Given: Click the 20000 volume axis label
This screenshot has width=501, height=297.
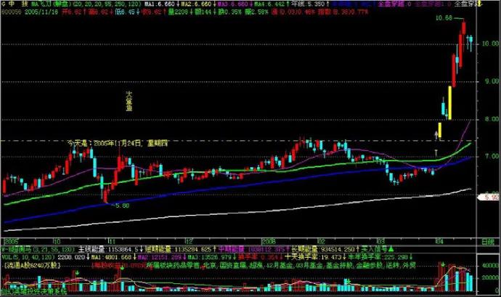Looking at the screenshot, I should point(491,278).
